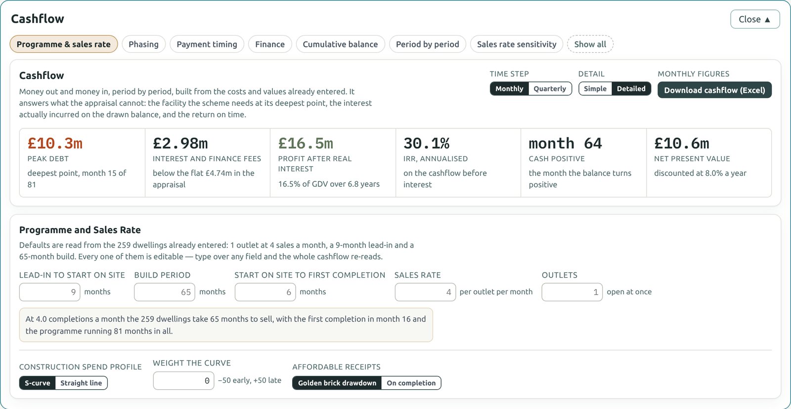Choose Simple detail level
Image resolution: width=791 pixels, height=409 pixels.
pyautogui.click(x=595, y=88)
